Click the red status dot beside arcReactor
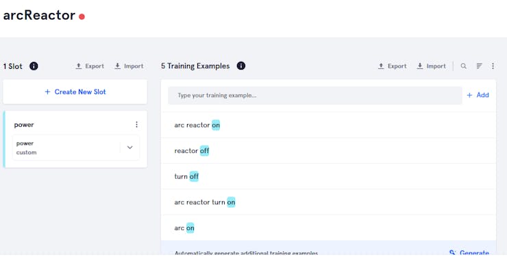 (82, 16)
